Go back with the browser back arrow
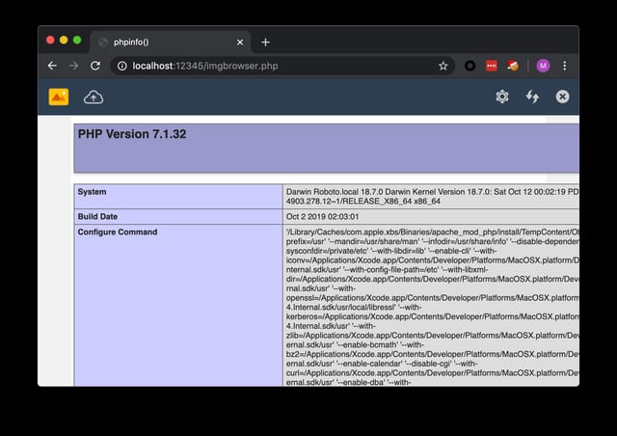Screen dimensions: 617x436 click(x=52, y=66)
